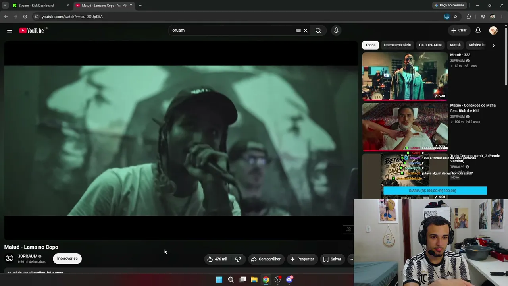Click the 6,96 mi de inscritos text
Screen dimensions: 508x286
point(32,262)
